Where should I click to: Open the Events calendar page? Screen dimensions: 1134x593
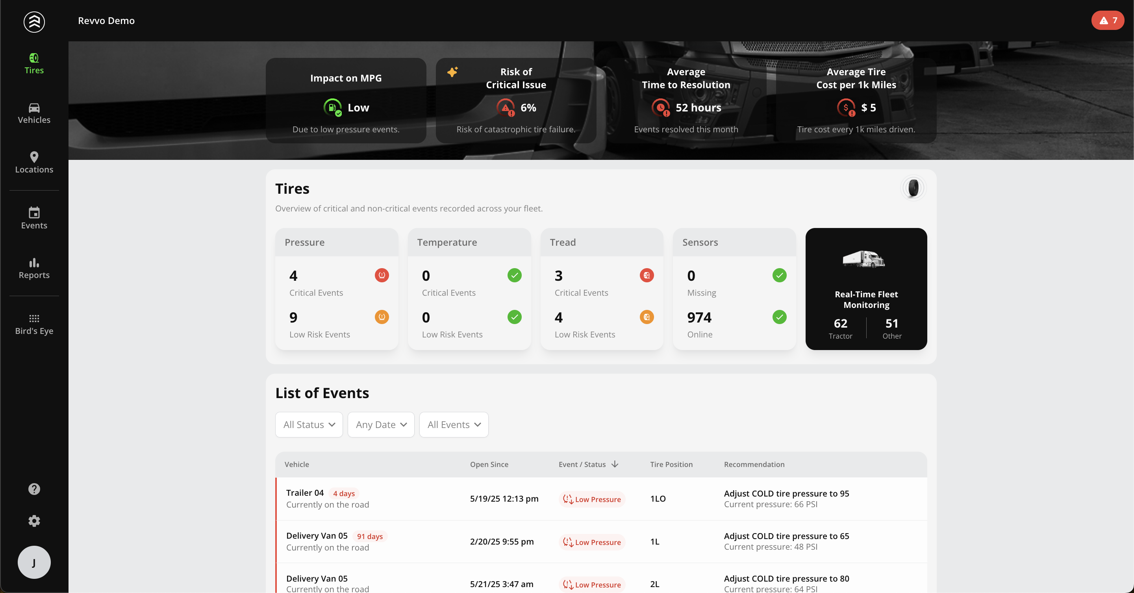34,219
